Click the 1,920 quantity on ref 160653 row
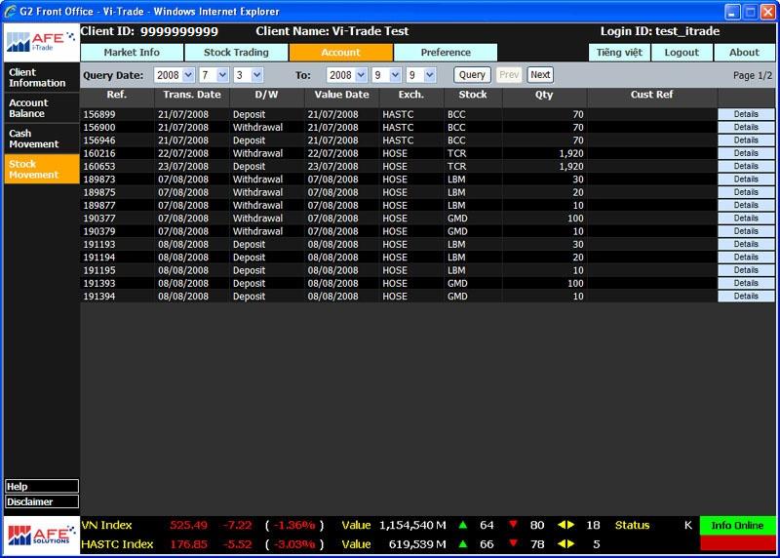 pyautogui.click(x=571, y=166)
